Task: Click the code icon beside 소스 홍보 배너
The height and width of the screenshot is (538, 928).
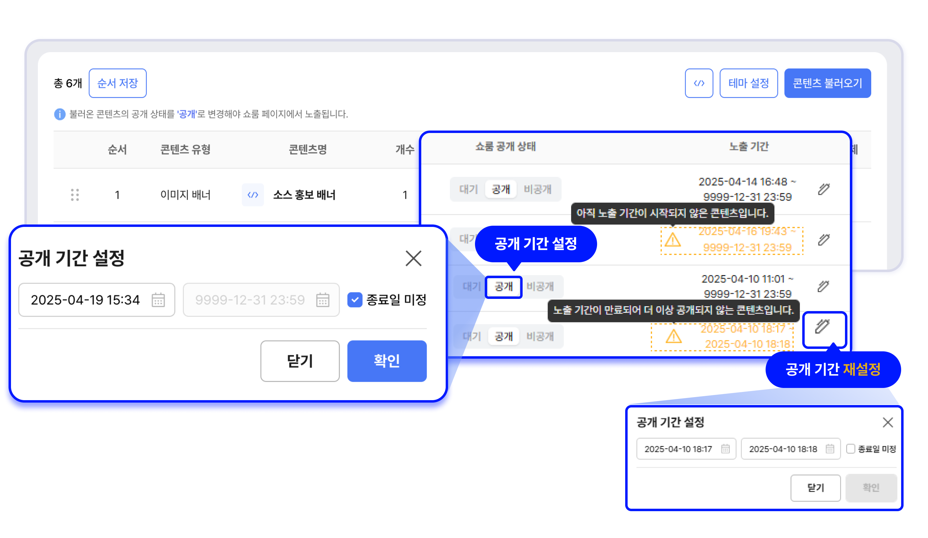Action: (x=253, y=195)
